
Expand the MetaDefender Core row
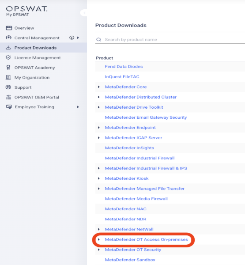pyautogui.click(x=99, y=87)
